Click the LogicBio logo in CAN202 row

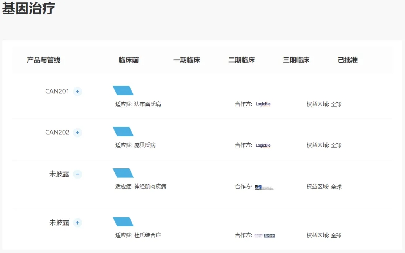[263, 145]
